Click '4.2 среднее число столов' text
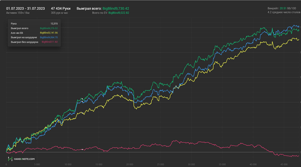The width and height of the screenshot is (301, 167). pos(284,12)
